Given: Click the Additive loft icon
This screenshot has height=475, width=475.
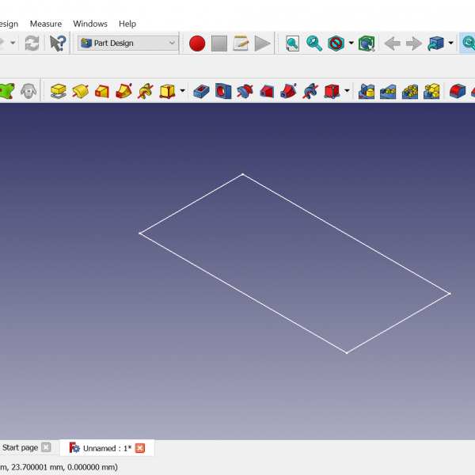Looking at the screenshot, I should [102, 91].
